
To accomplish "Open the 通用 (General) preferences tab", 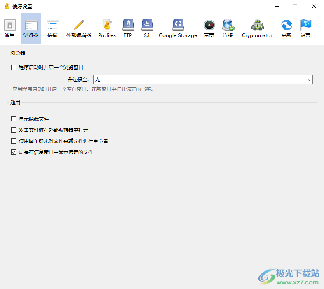I will point(9,28).
